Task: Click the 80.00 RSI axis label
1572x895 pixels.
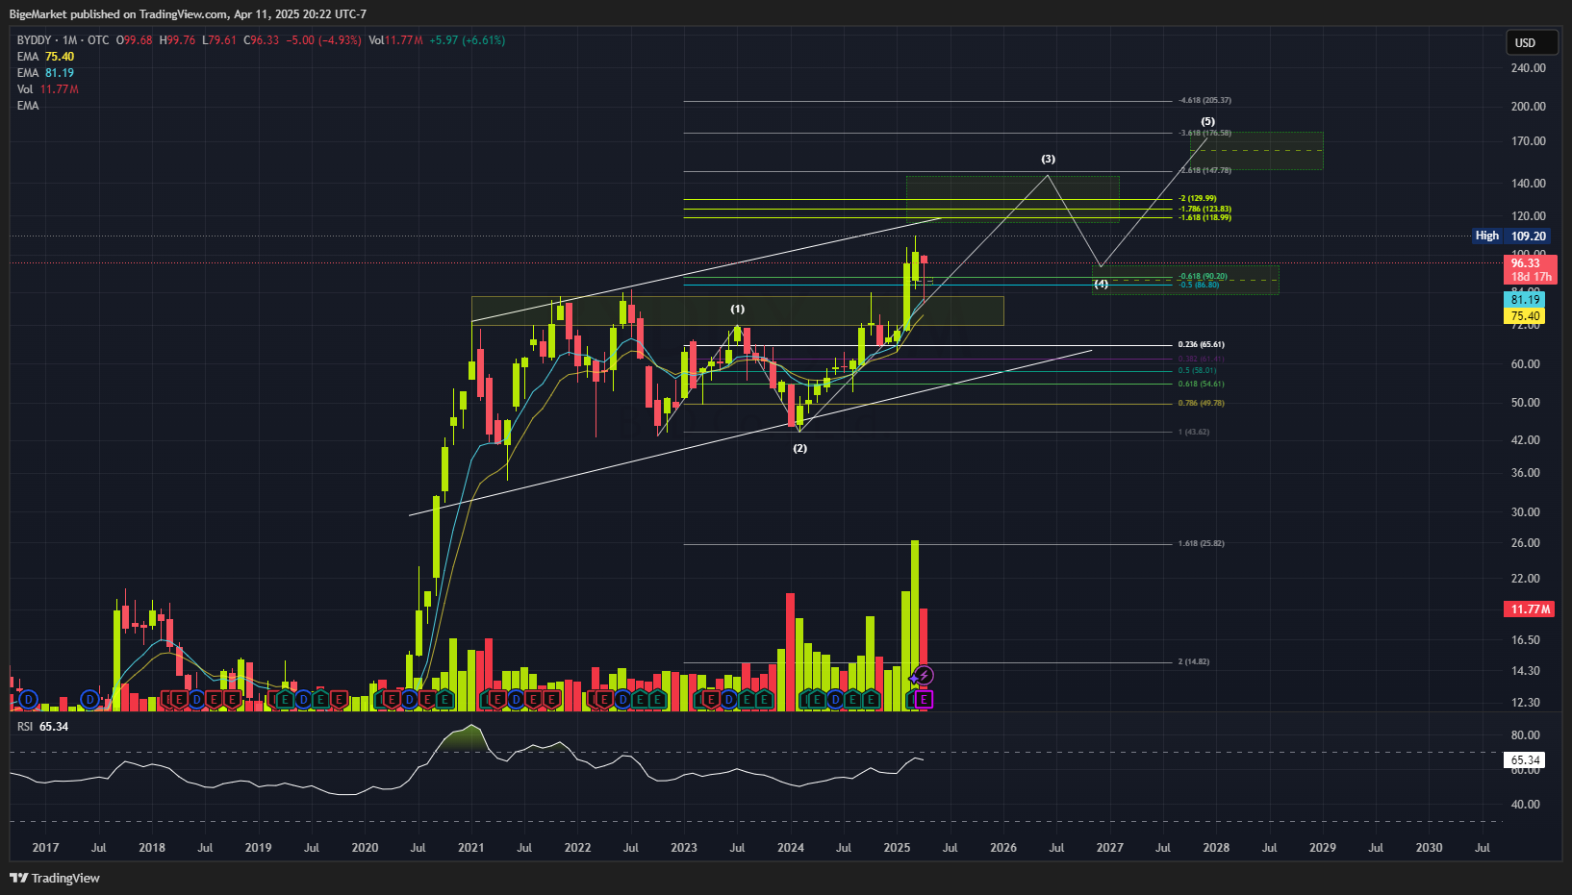Action: click(1526, 735)
